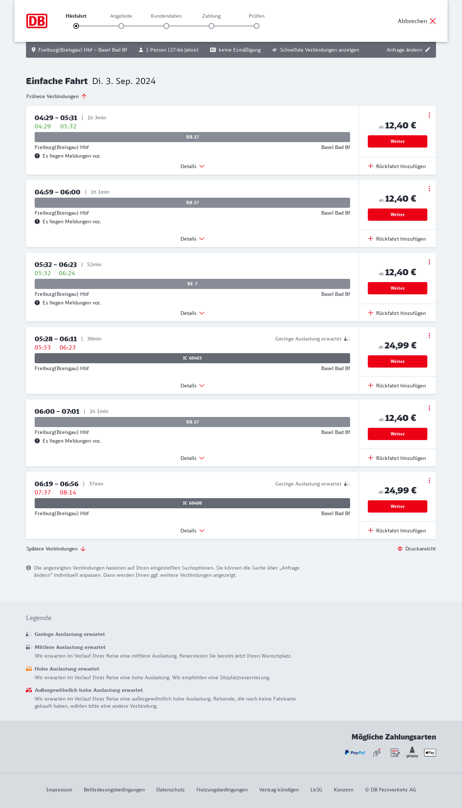Click the printer icon for Druckansicht
The height and width of the screenshot is (808, 462).
tap(400, 549)
